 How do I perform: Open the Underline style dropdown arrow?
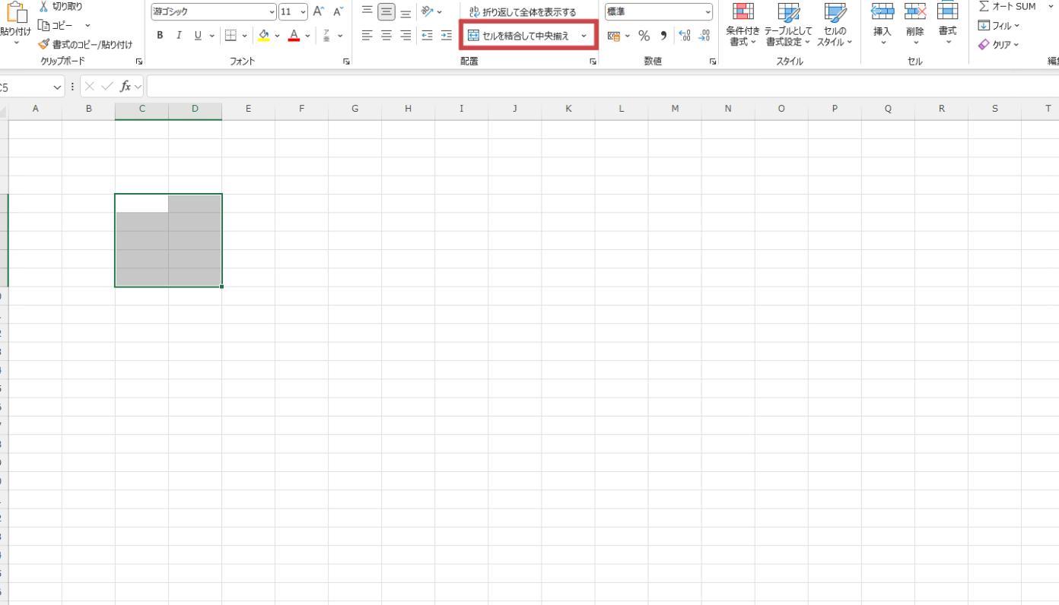(211, 35)
